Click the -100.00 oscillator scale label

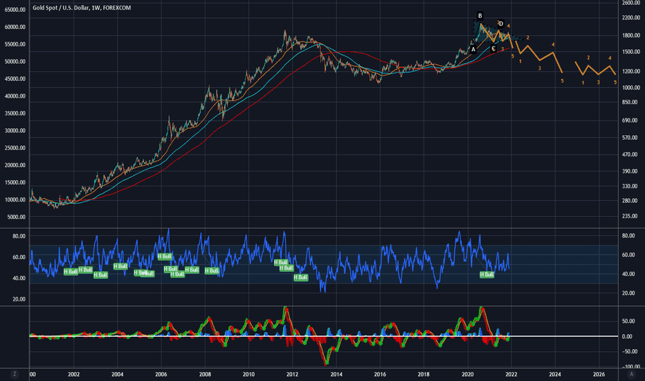[631, 366]
